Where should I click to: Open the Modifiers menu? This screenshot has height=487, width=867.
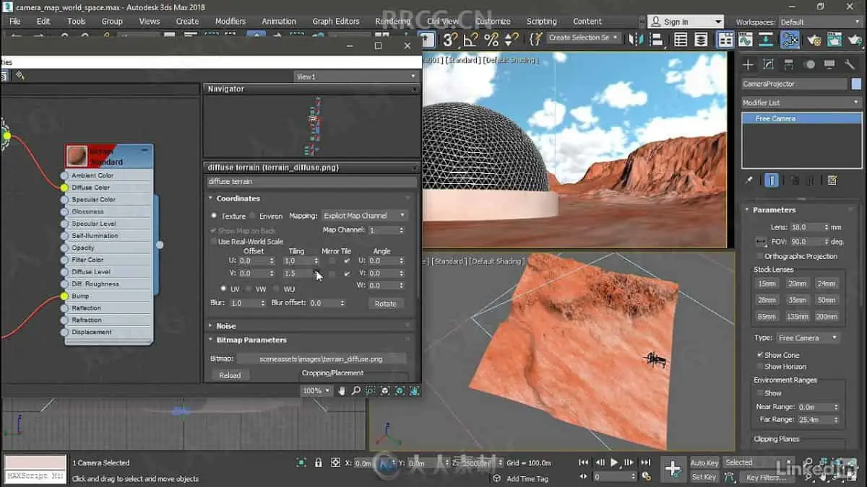click(x=230, y=21)
